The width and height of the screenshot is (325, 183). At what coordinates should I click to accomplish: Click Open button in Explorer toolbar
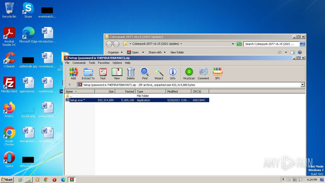(x=133, y=52)
